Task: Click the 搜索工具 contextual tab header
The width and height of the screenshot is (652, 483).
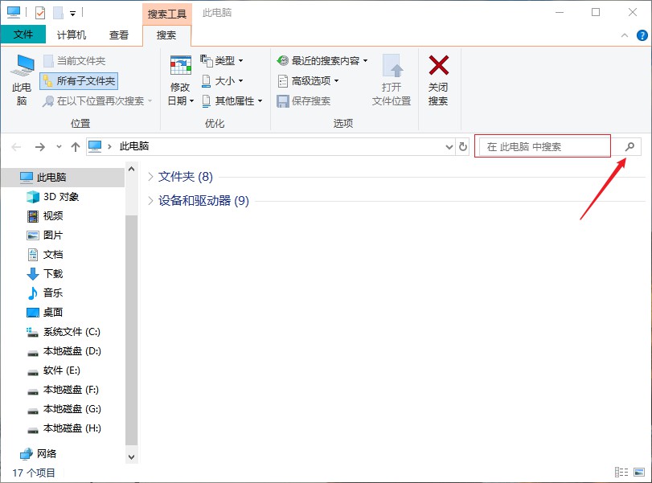Action: tap(166, 14)
